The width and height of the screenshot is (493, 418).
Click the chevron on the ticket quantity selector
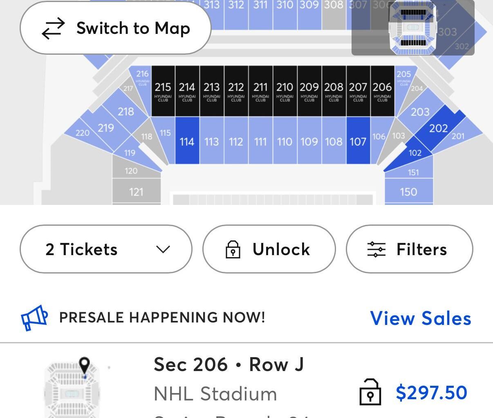(x=164, y=249)
